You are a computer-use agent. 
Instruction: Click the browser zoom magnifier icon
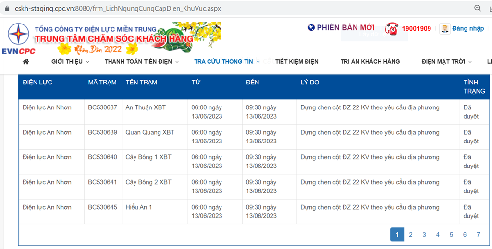pyautogui.click(x=477, y=8)
